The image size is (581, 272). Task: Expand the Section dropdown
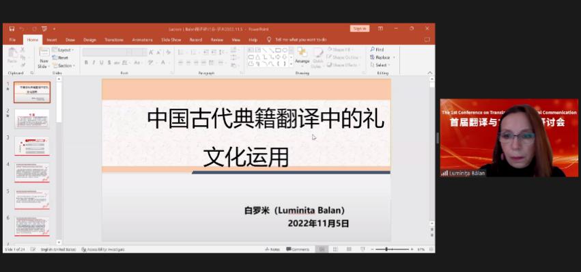coord(63,66)
